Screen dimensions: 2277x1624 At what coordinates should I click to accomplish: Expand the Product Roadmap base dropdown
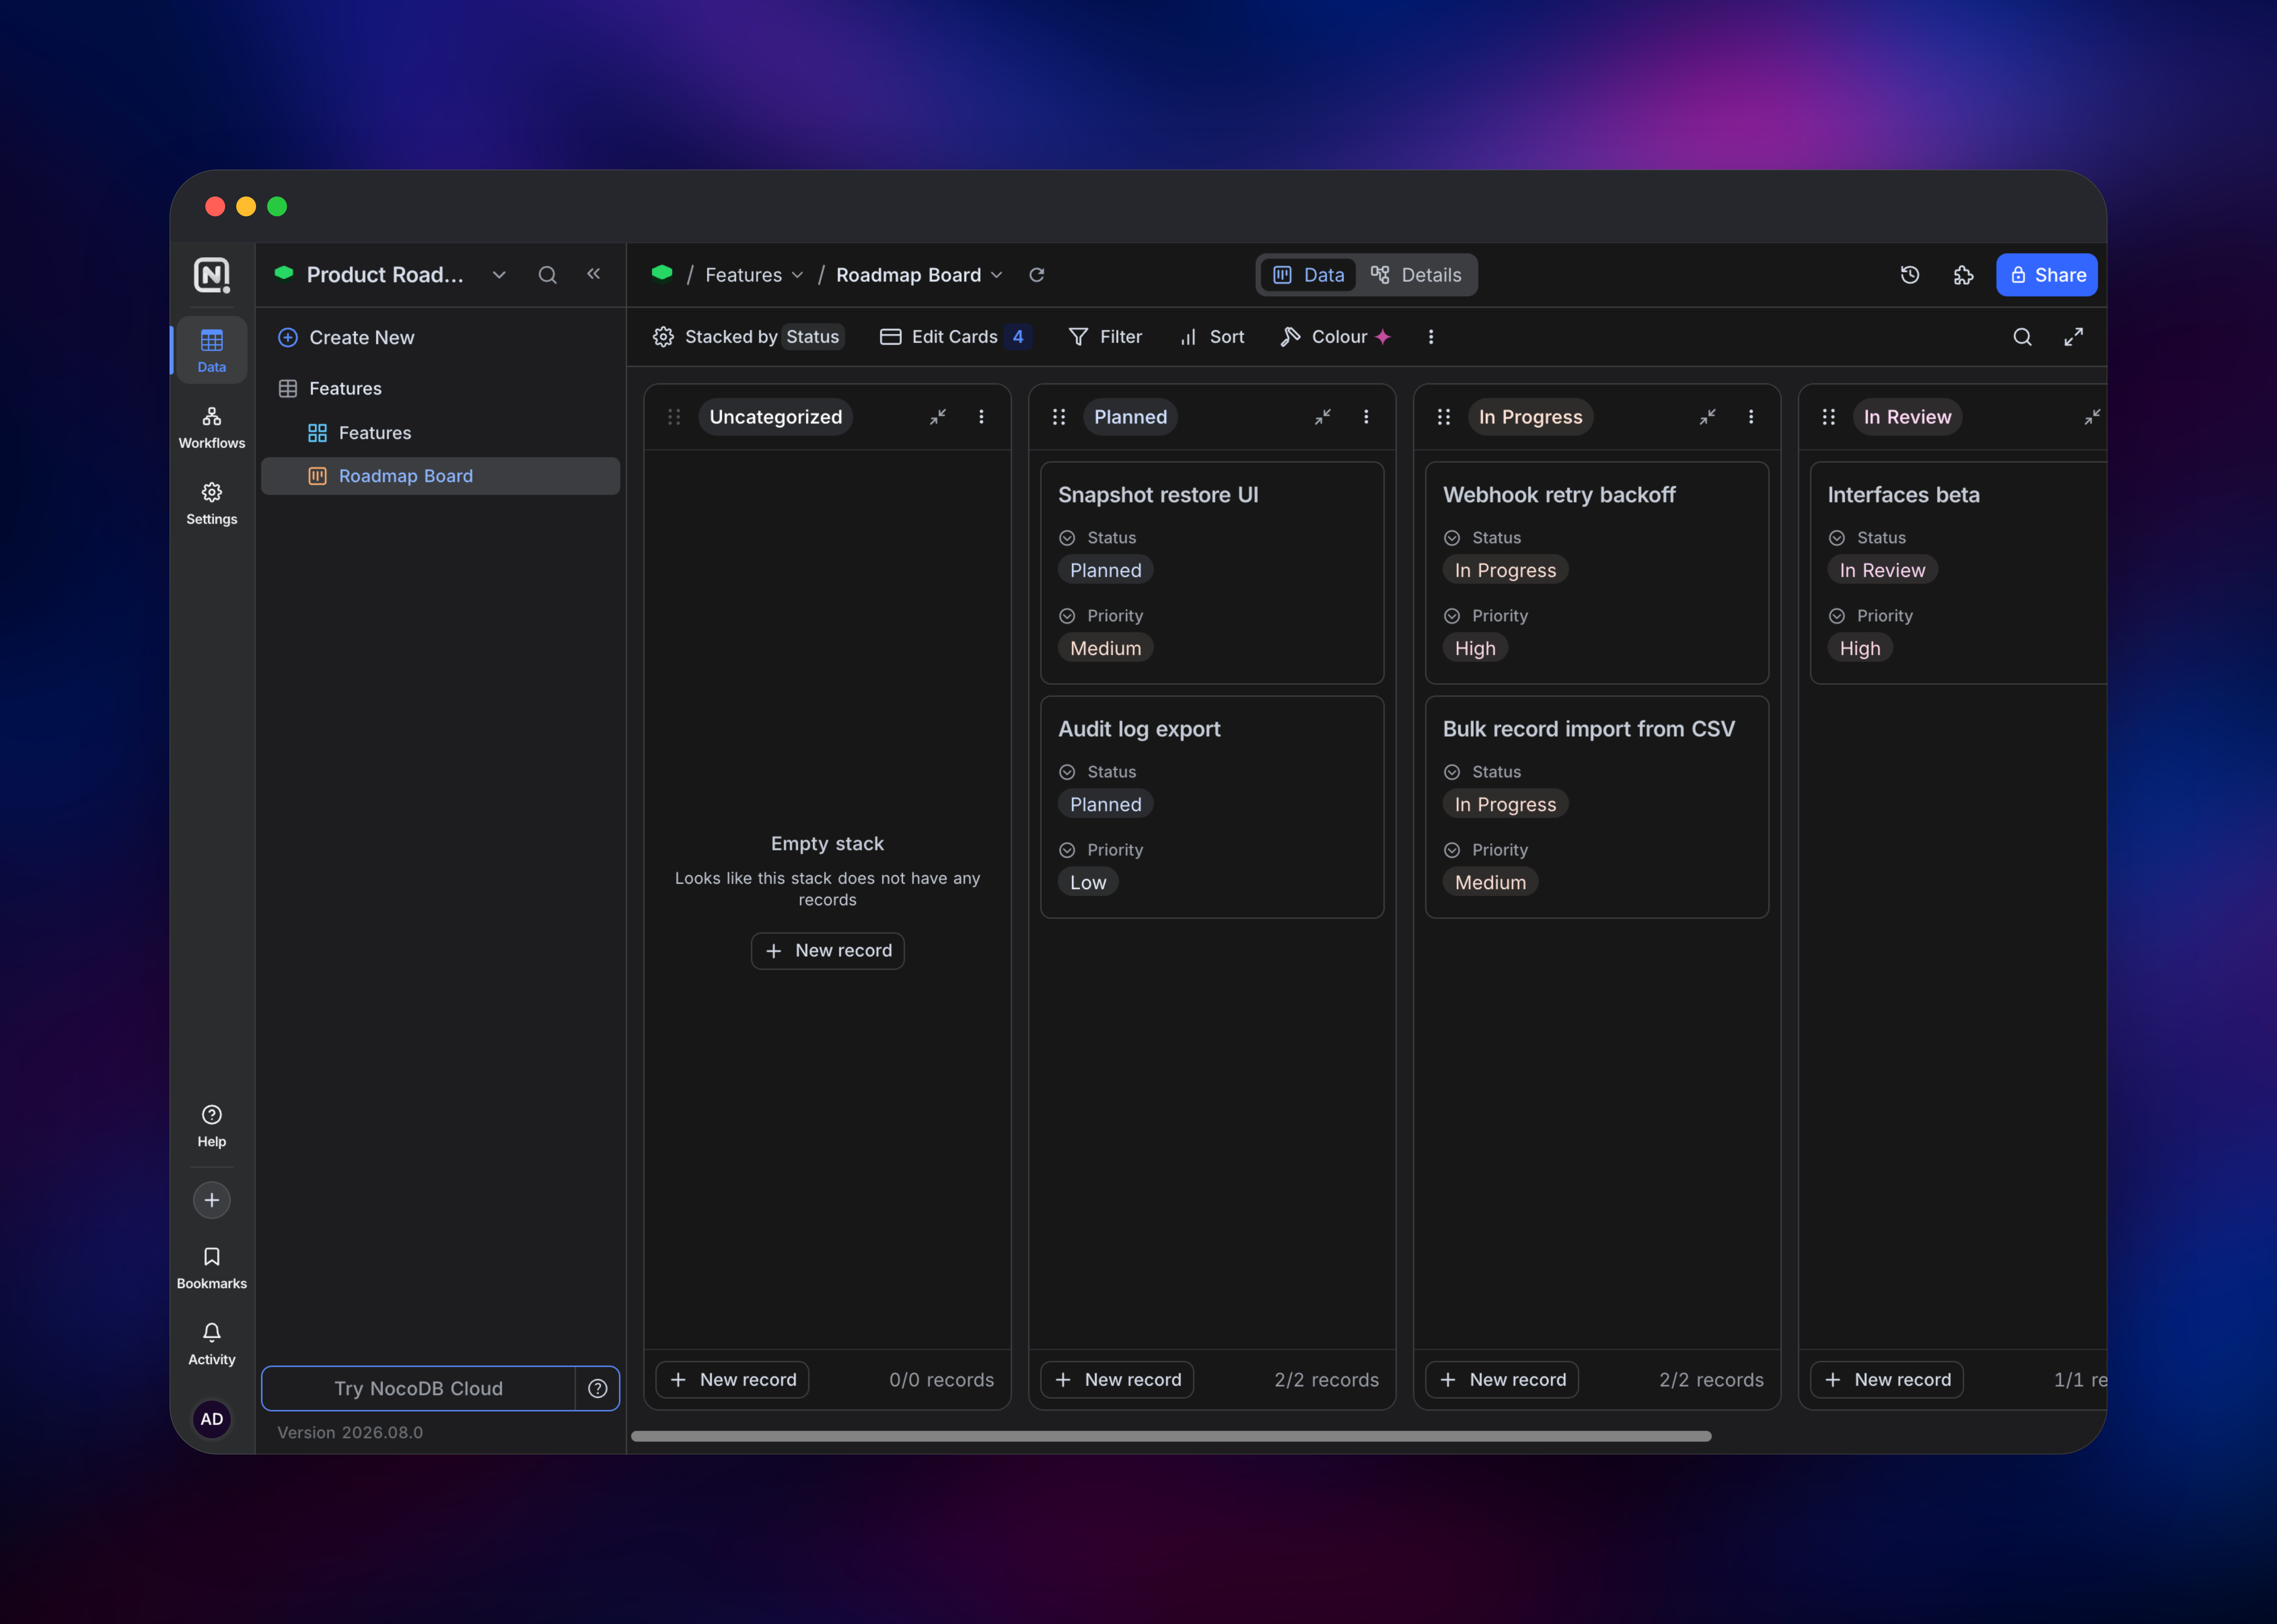(499, 275)
